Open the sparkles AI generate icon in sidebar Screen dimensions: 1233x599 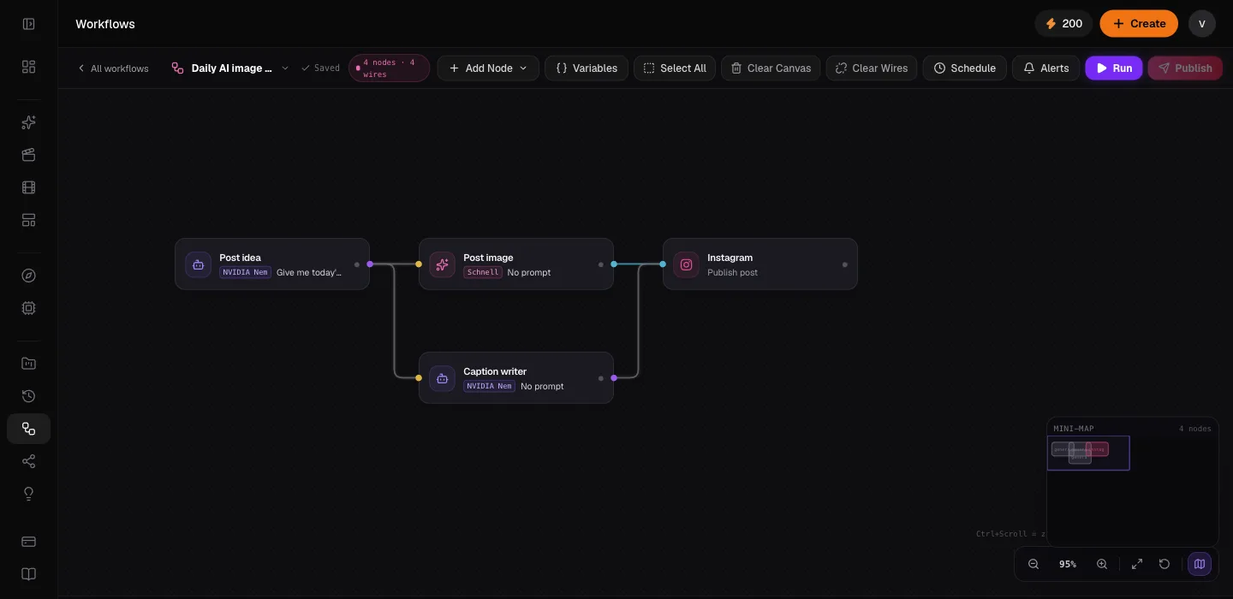point(28,122)
